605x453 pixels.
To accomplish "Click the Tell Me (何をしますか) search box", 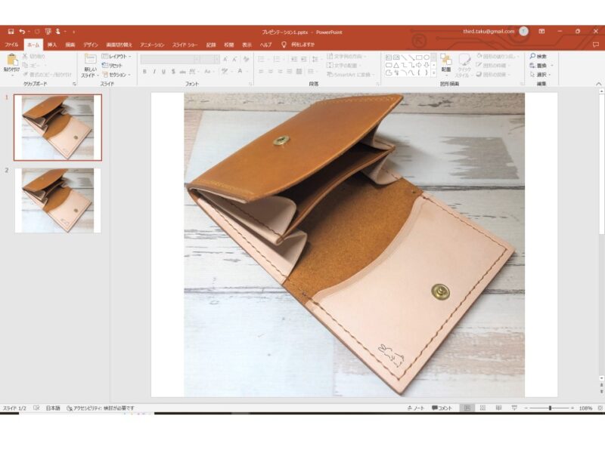I will click(298, 45).
